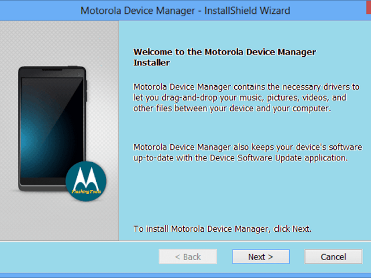
Task: Click the Next > button
Action: [x=261, y=257]
